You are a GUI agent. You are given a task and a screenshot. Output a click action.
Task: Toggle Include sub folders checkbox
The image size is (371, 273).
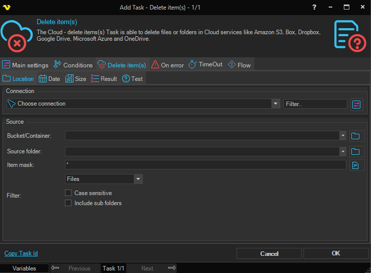(68, 203)
